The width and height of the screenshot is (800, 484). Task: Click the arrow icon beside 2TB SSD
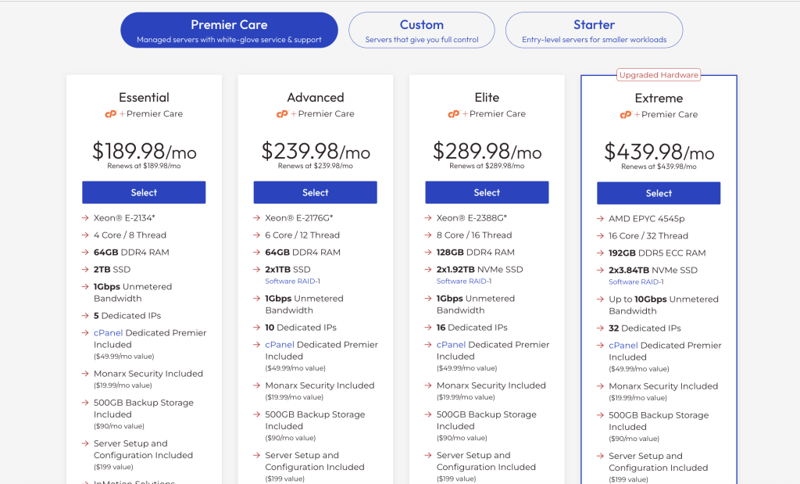point(86,269)
